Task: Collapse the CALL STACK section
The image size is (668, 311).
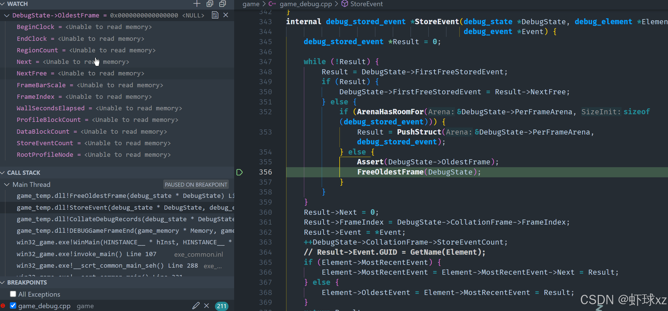Action: 3,173
